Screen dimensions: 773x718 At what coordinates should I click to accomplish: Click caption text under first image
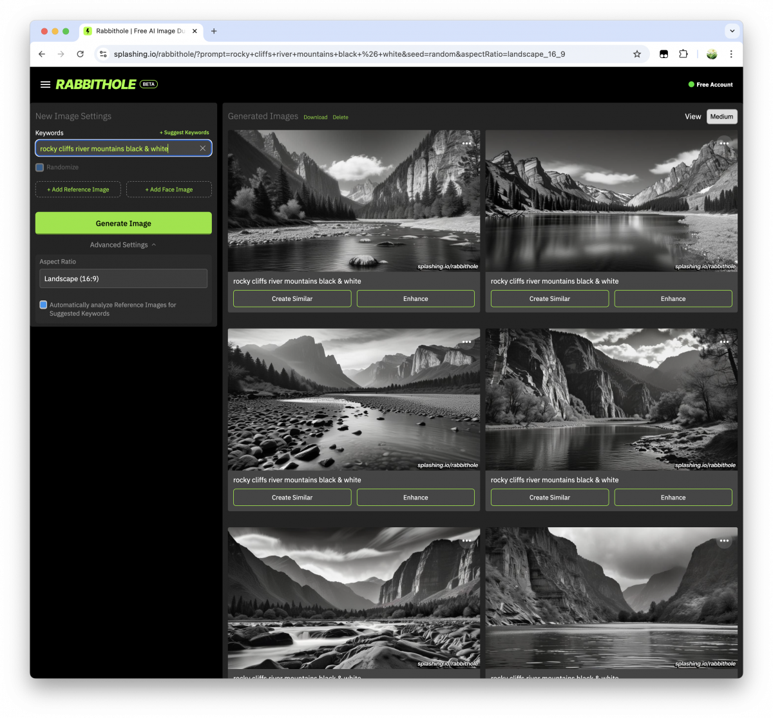[x=297, y=281]
